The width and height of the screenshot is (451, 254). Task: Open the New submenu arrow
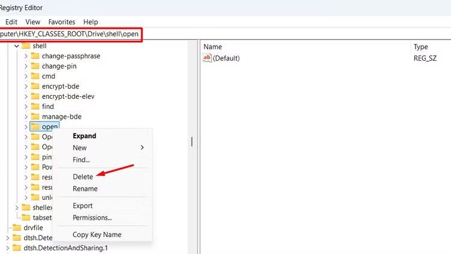[143, 148]
